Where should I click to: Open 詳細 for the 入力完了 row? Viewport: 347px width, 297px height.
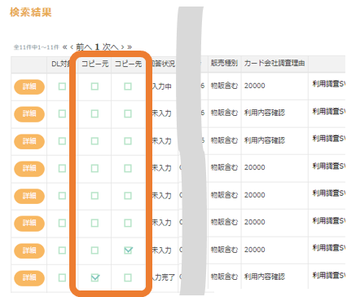tap(29, 278)
